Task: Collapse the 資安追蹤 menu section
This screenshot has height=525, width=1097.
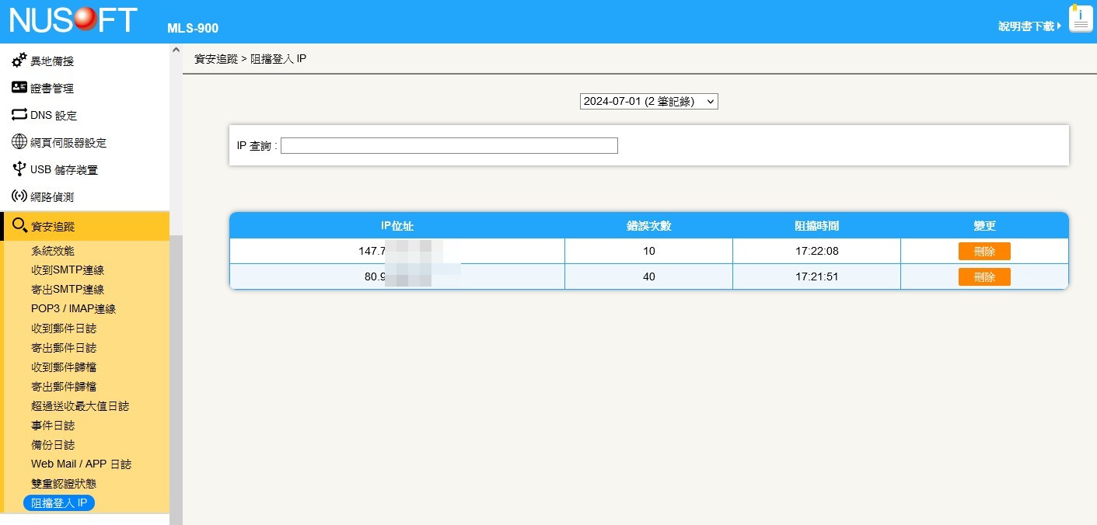Action: tap(86, 226)
